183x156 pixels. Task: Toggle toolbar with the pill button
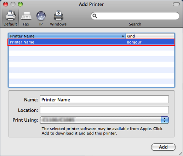click(176, 4)
